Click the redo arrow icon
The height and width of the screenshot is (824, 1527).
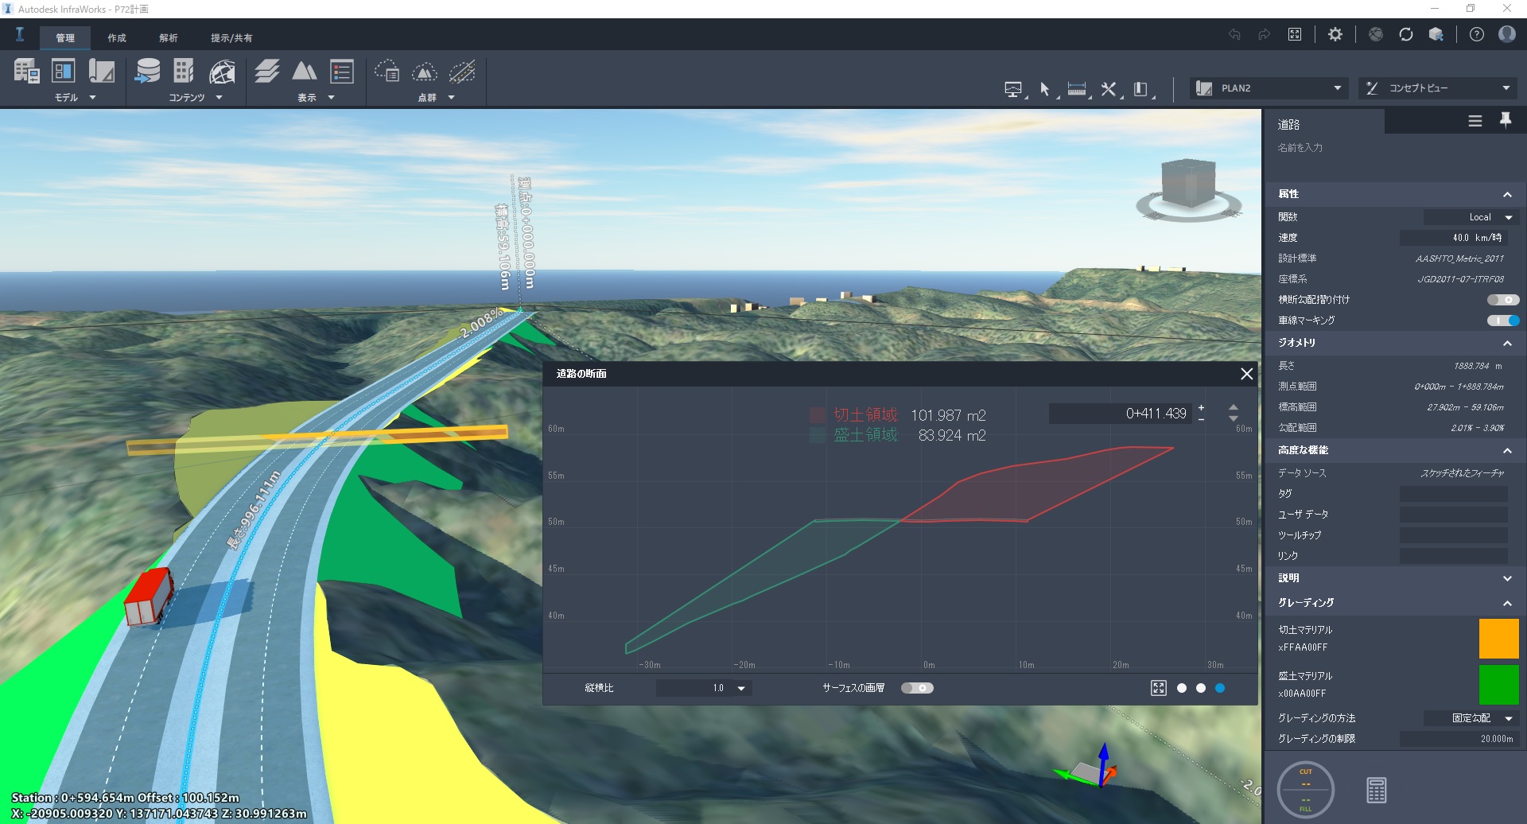[1264, 34]
